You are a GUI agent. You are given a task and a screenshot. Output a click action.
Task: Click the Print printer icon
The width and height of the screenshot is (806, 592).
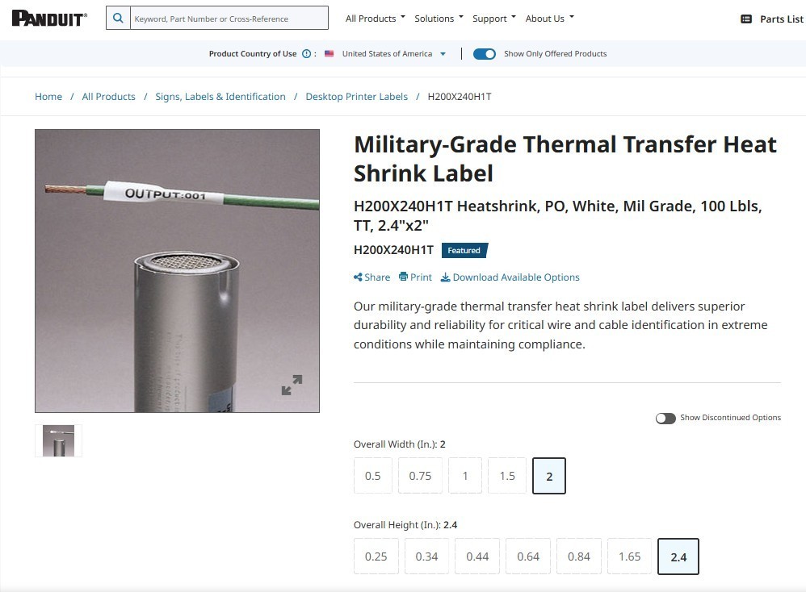click(x=404, y=277)
